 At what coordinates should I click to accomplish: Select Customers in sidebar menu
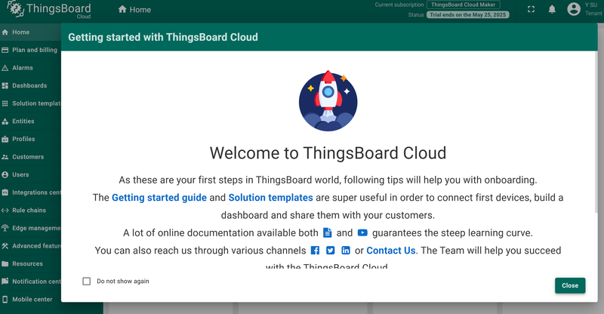30,157
